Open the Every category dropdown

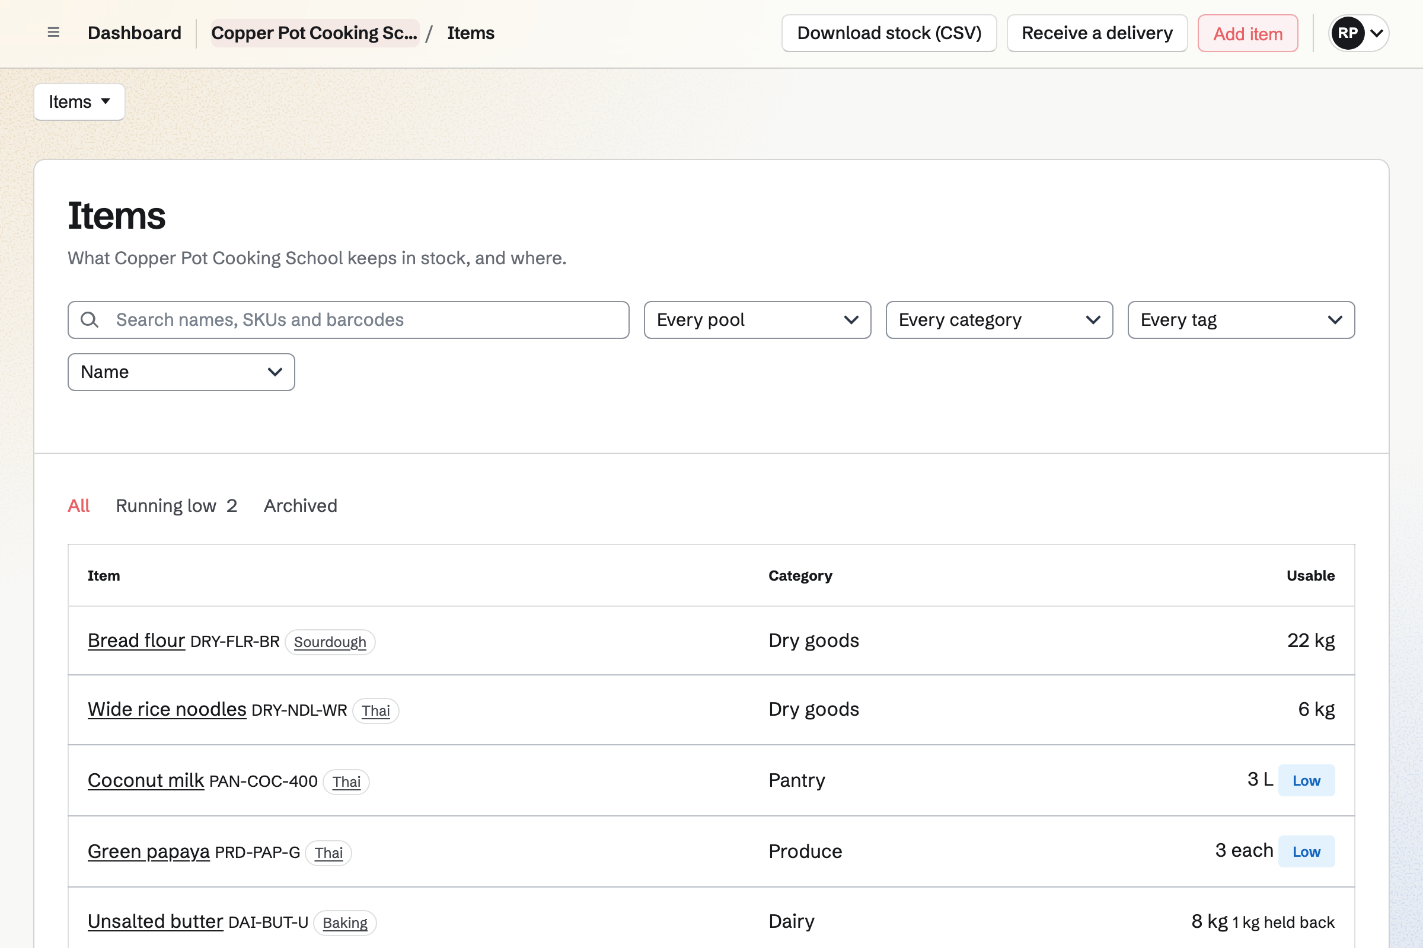[x=999, y=320]
